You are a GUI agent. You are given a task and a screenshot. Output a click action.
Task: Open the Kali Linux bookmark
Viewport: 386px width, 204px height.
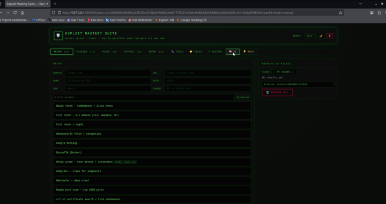(56, 20)
